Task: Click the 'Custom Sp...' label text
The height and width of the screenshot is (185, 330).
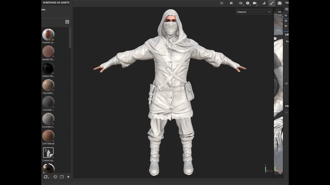Action: tap(48, 160)
